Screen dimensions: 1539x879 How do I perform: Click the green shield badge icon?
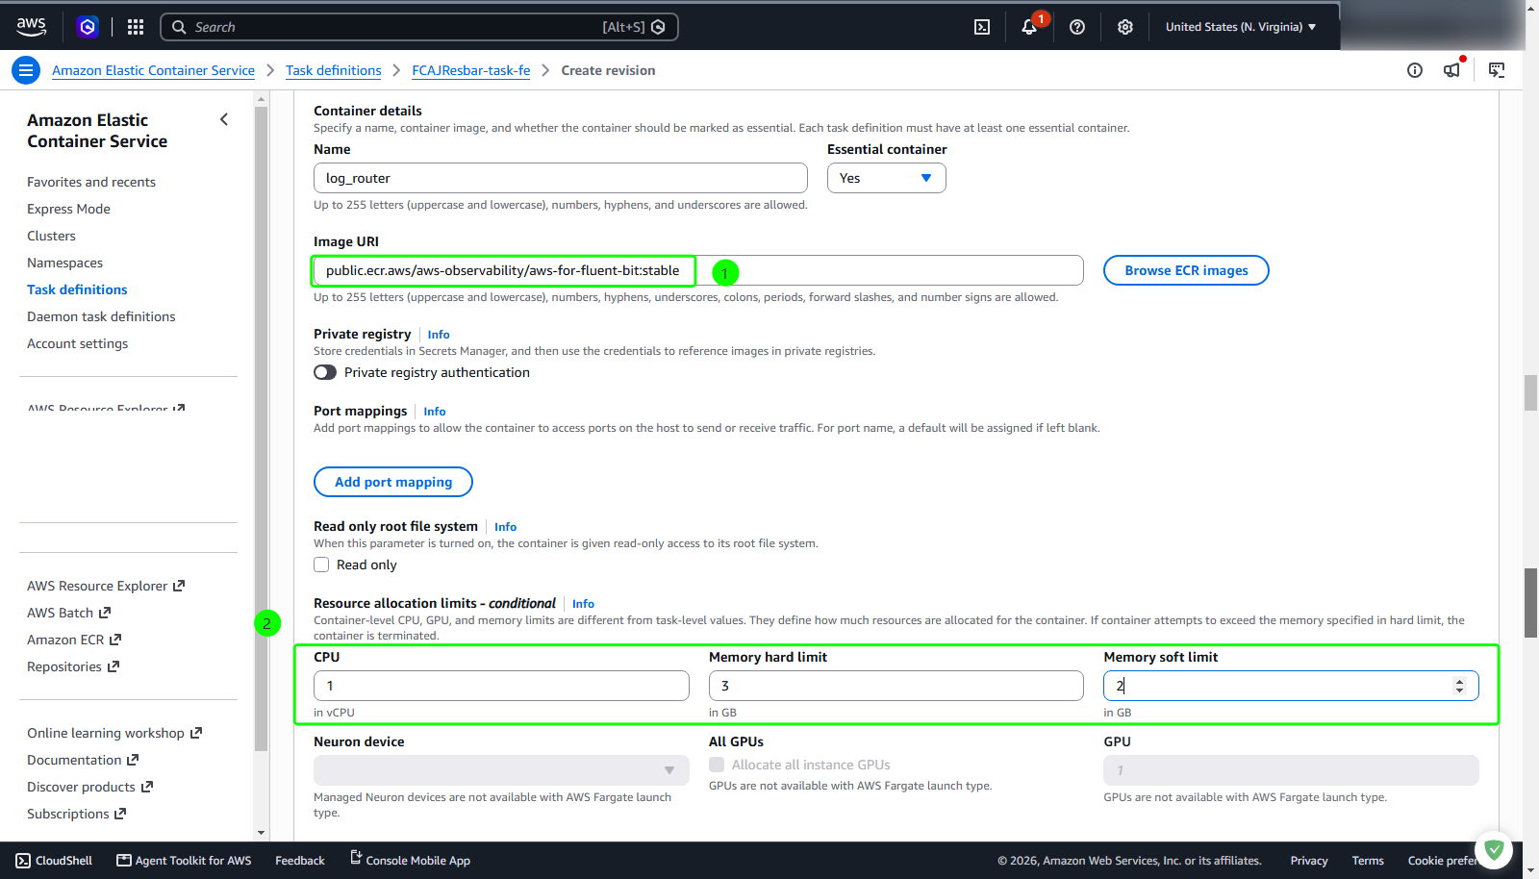point(1494,849)
